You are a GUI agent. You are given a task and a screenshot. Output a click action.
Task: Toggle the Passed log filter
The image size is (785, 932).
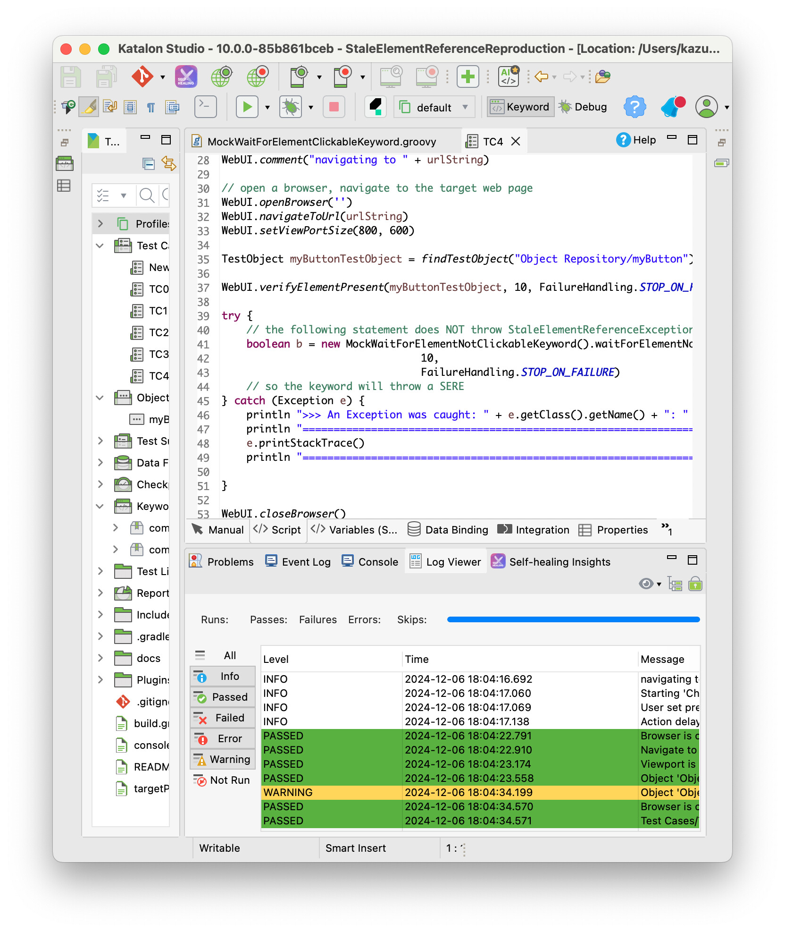pos(223,697)
